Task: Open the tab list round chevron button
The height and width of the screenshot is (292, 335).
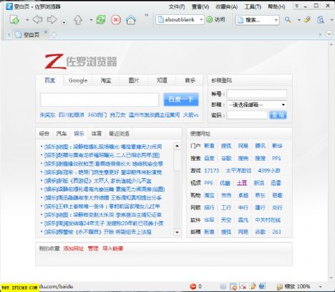Action: coord(329,34)
